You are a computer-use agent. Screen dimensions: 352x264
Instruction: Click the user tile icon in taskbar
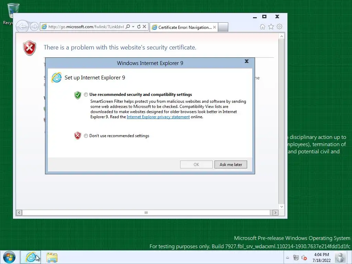(340, 257)
